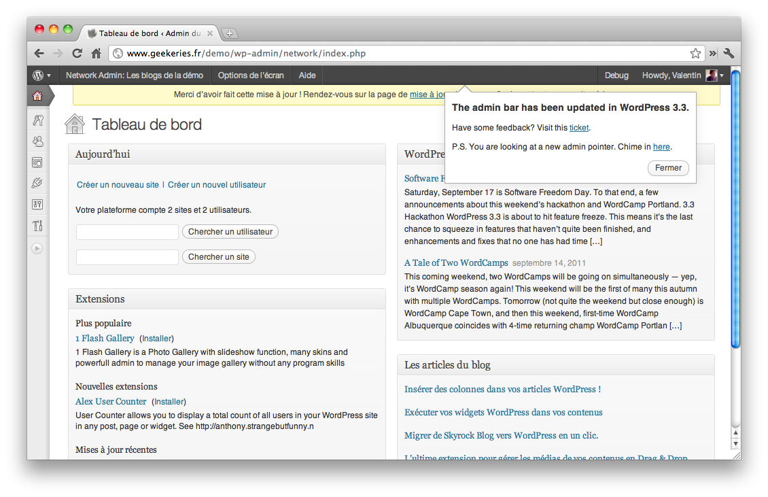
Task: Open a new browser tab
Action: 229,33
